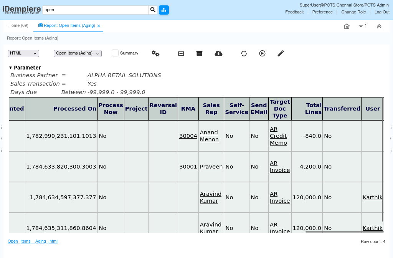Send report by email icon

coord(181,53)
